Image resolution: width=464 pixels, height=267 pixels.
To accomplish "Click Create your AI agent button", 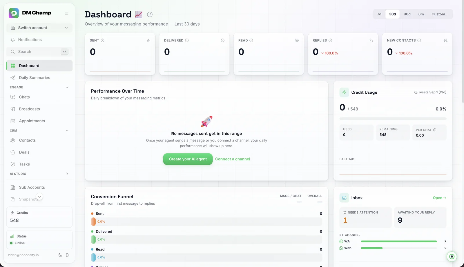I will click(188, 159).
